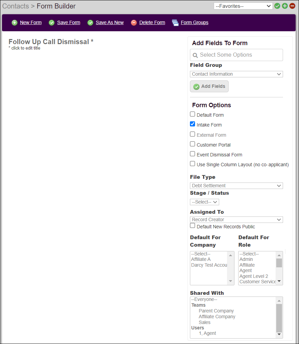
Task: Click the Save As New check icon
Action: [90, 22]
